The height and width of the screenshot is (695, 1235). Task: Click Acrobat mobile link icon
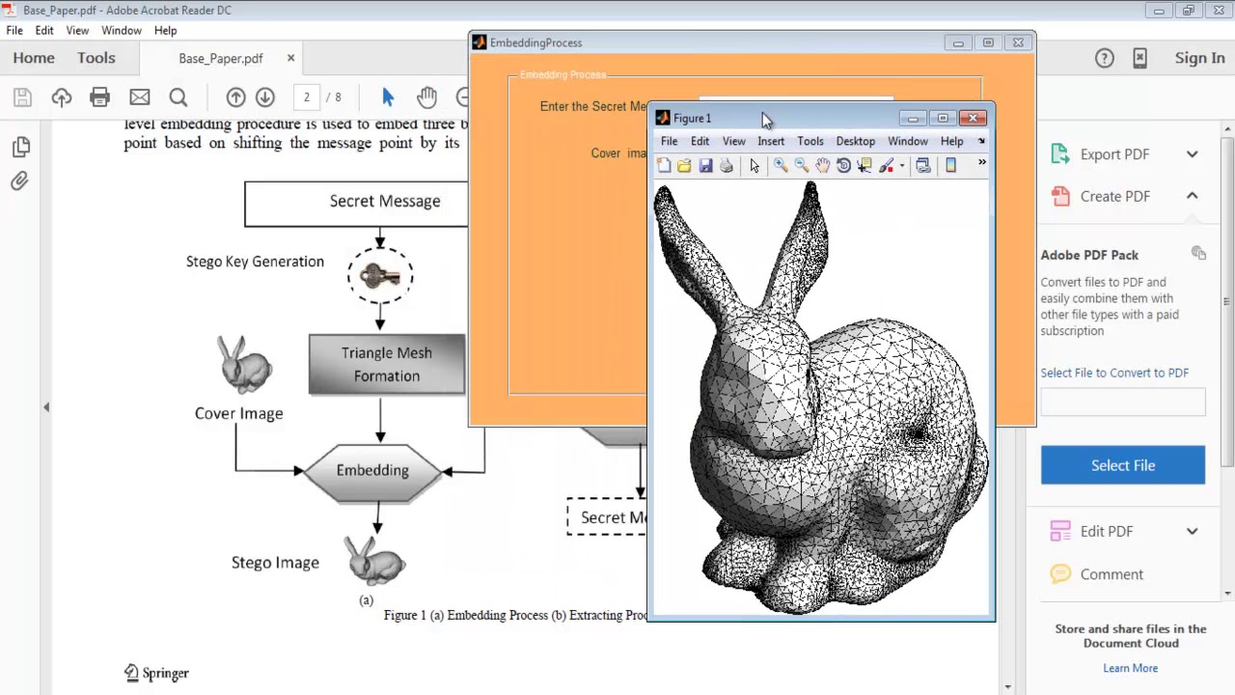[x=1139, y=59]
